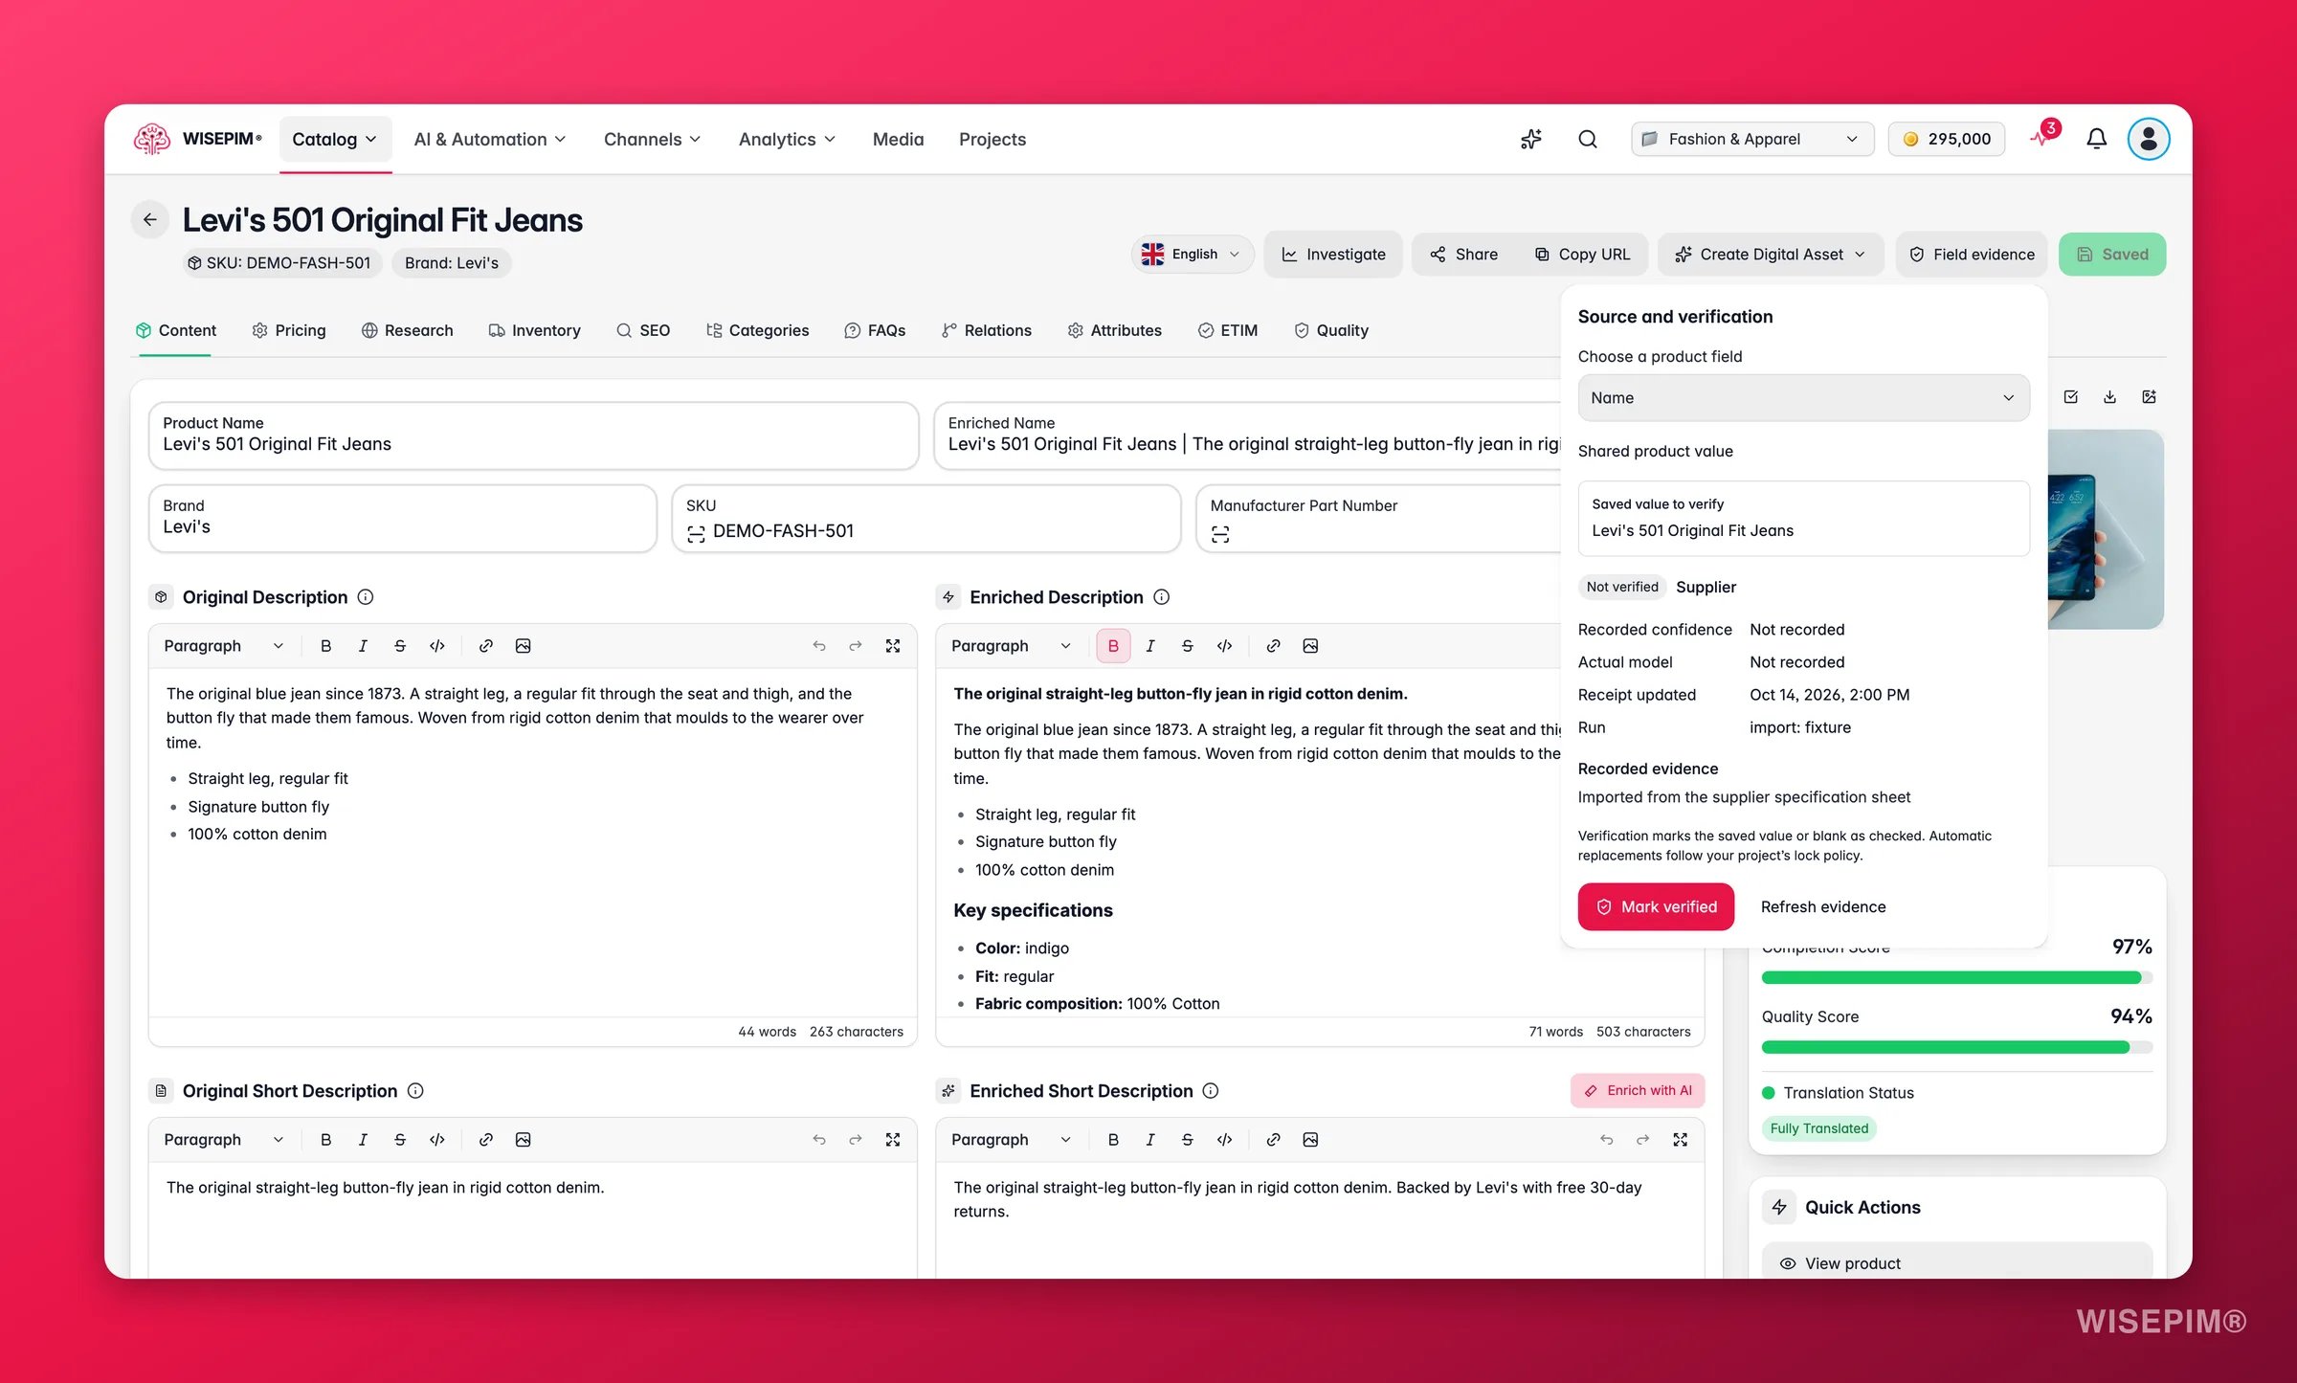Open the AI sparkle assistant icon in header

click(1531, 139)
